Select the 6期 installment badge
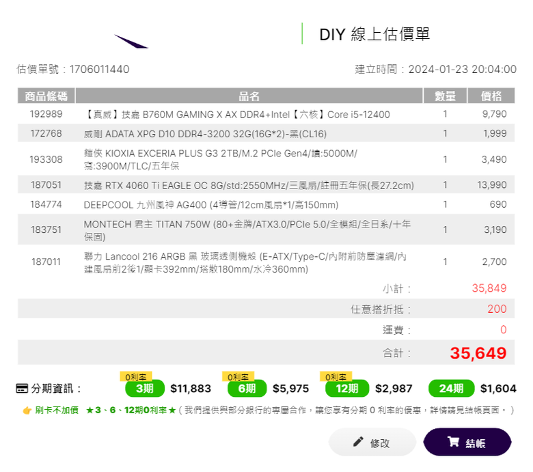 click(247, 389)
